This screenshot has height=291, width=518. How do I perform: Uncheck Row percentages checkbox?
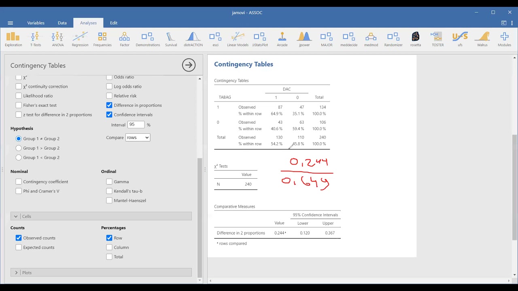109,238
